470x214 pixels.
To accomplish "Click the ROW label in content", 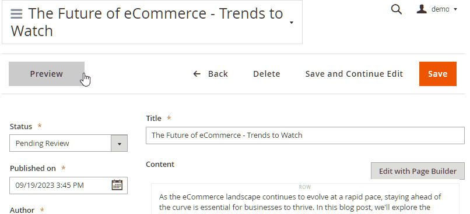I will point(305,187).
